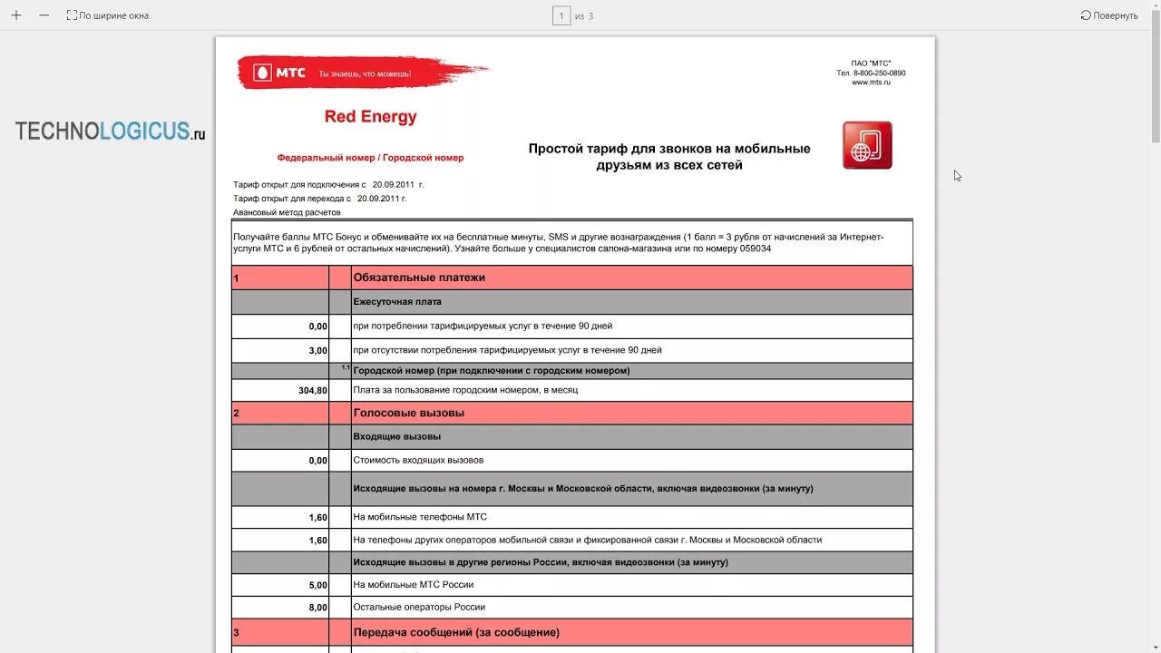Screen dimensions: 1161x653
Task: Zoom in with the plus icon
Action: point(16,15)
